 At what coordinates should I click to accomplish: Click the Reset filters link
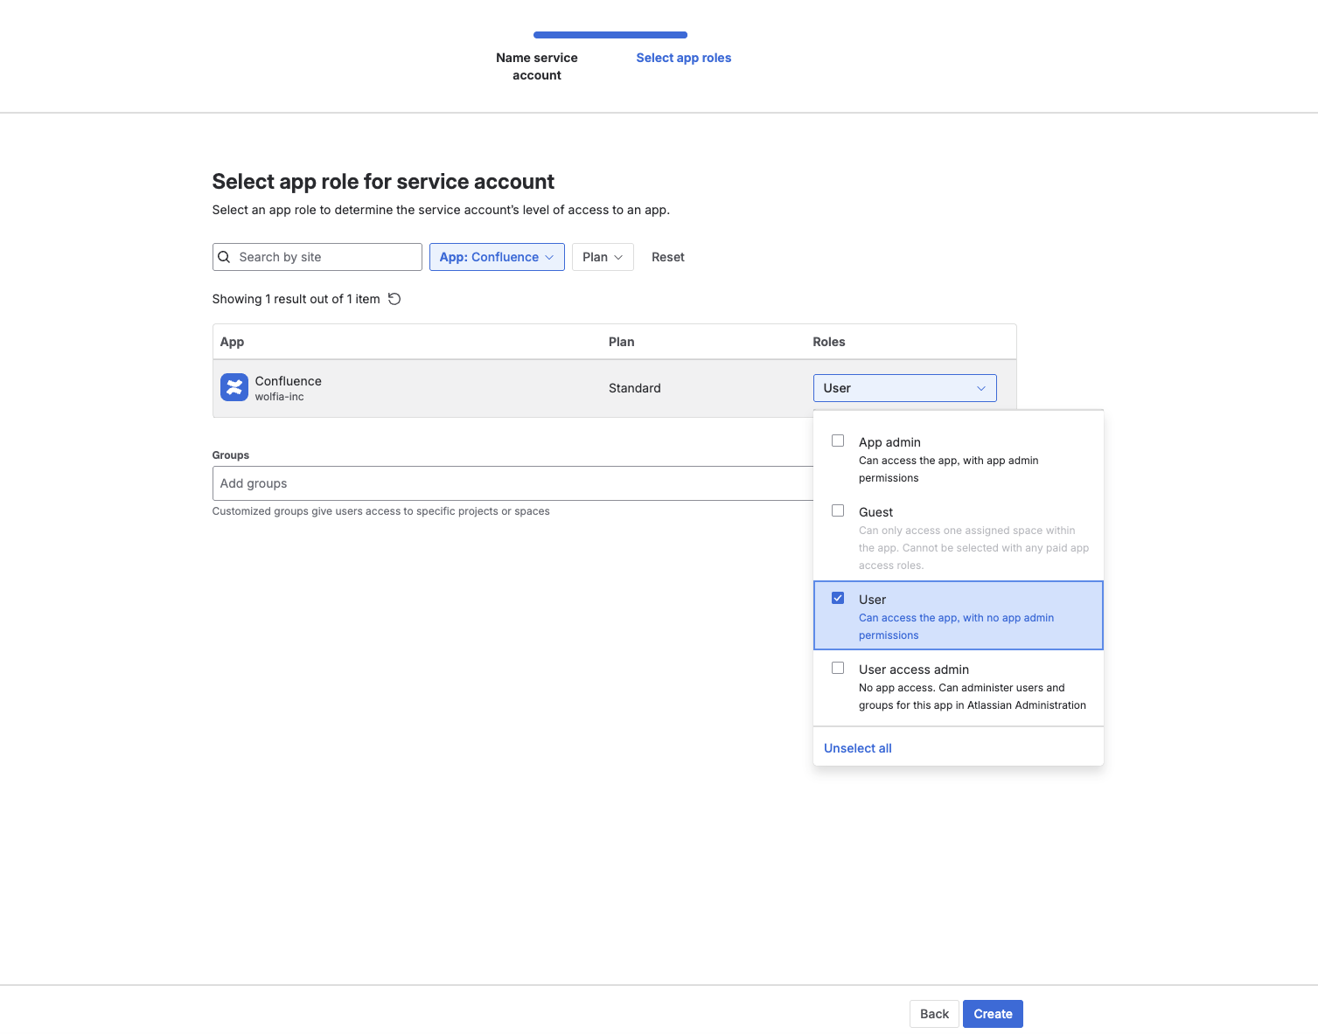(x=667, y=257)
